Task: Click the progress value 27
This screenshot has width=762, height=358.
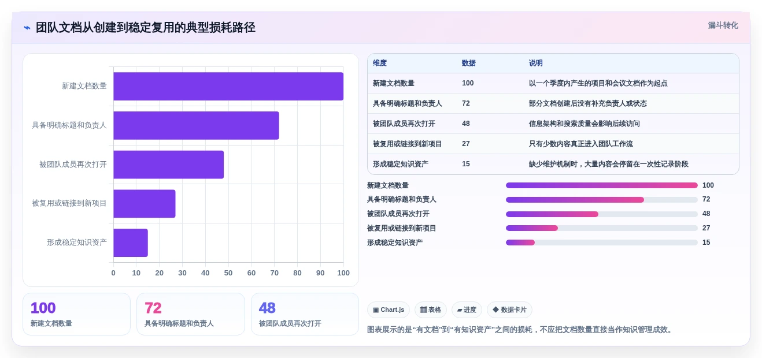Action: [706, 228]
